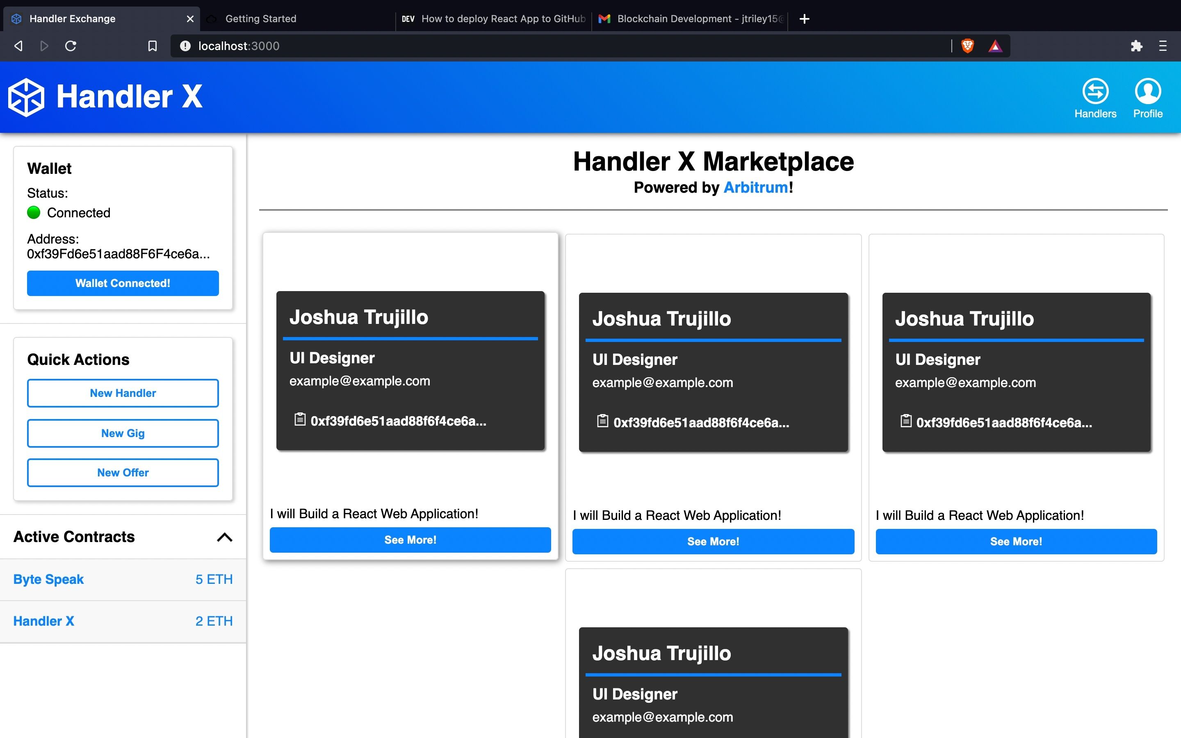Click Joshua Trujillo name on third card
The width and height of the screenshot is (1181, 738).
(964, 319)
